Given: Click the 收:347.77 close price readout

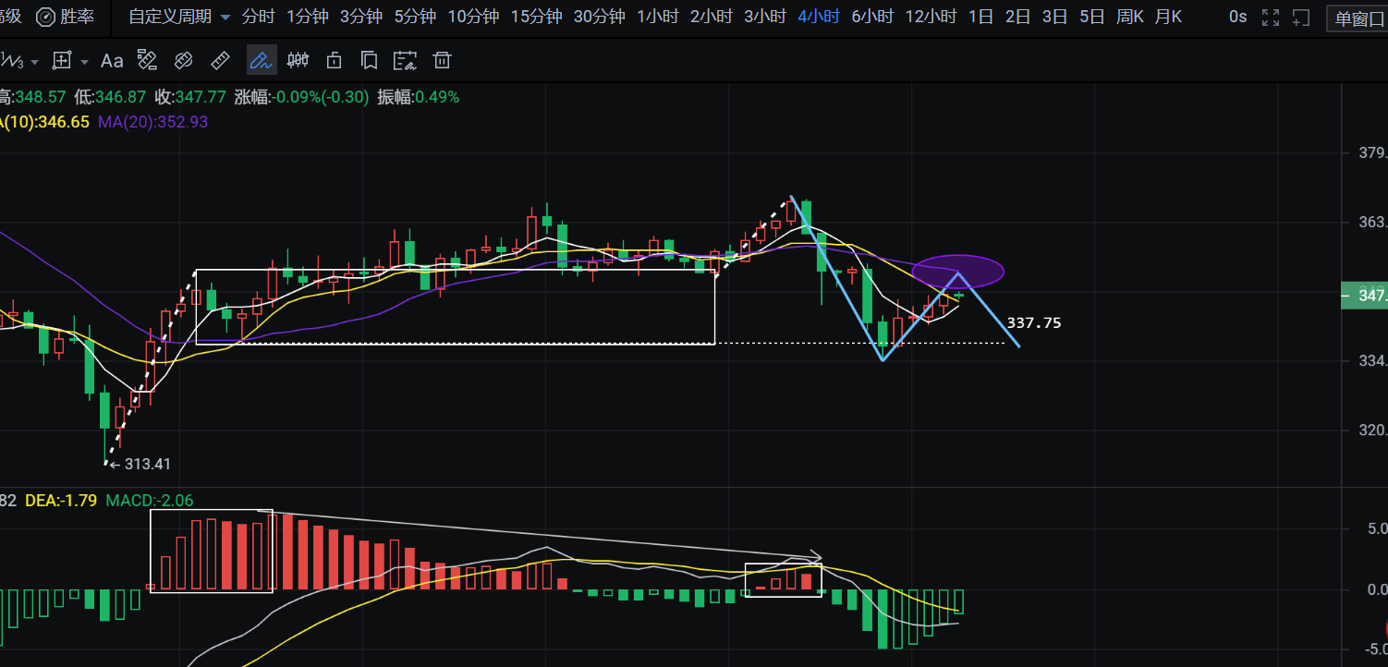Looking at the screenshot, I should (190, 97).
